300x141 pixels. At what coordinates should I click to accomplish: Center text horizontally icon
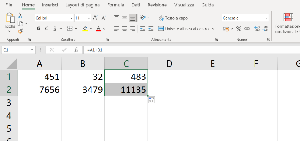(x=125, y=29)
